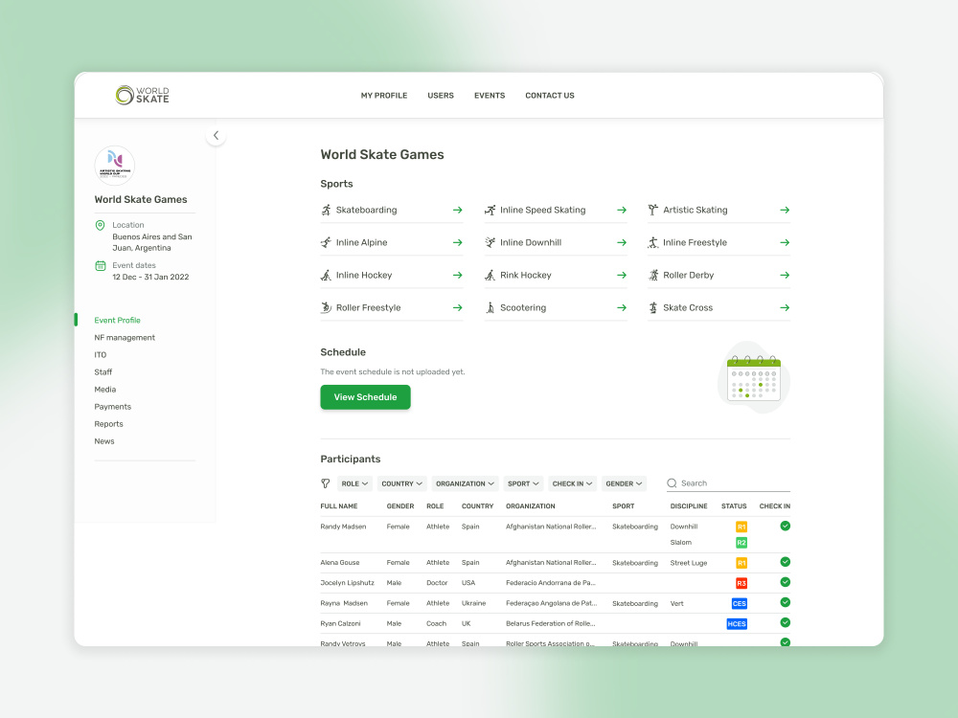The image size is (958, 718).
Task: Open USERS in top navigation
Action: coord(441,96)
